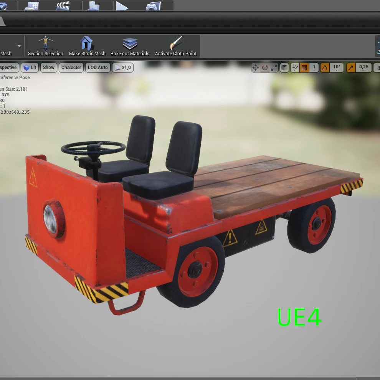Open Blueprints icon in main toolbar
This screenshot has height=380, width=380.
[x=31, y=6]
